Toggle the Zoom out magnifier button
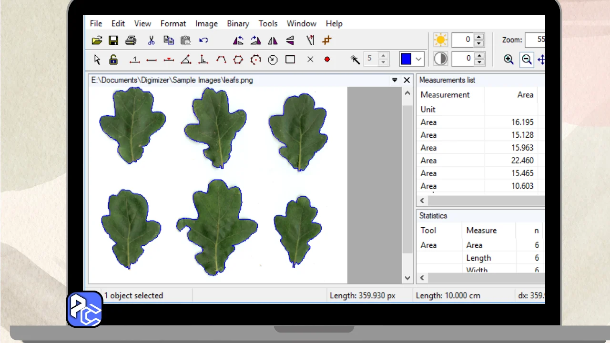 (527, 59)
